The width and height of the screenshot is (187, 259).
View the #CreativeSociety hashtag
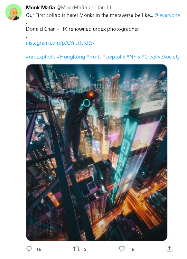pos(160,57)
